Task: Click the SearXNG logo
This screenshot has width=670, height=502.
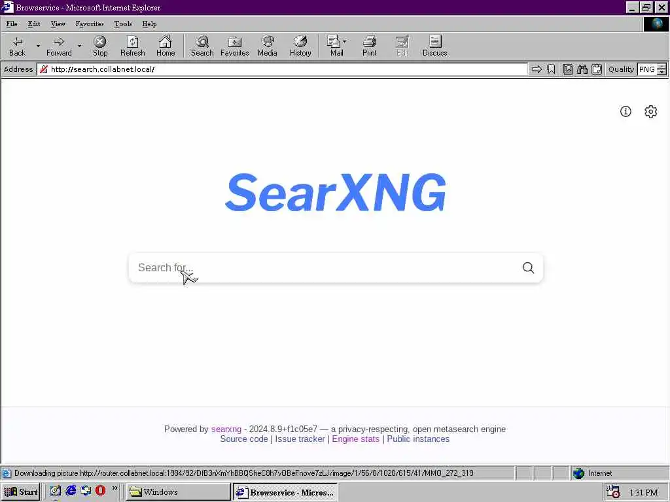Action: pyautogui.click(x=336, y=192)
